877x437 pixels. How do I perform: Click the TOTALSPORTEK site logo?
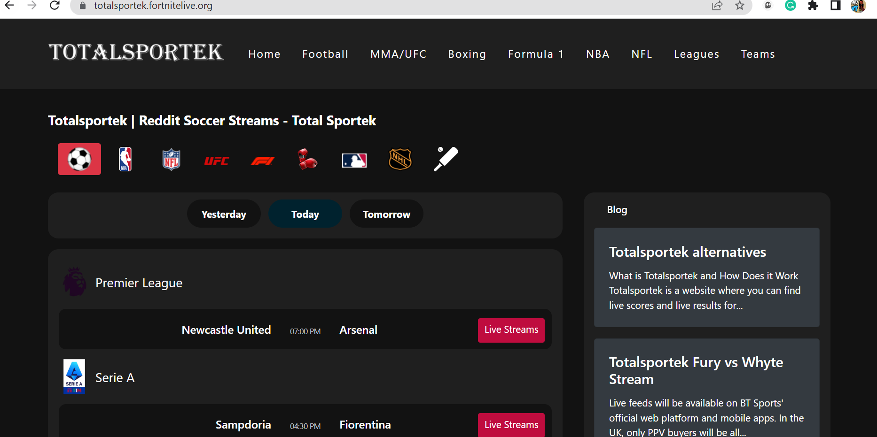point(136,53)
